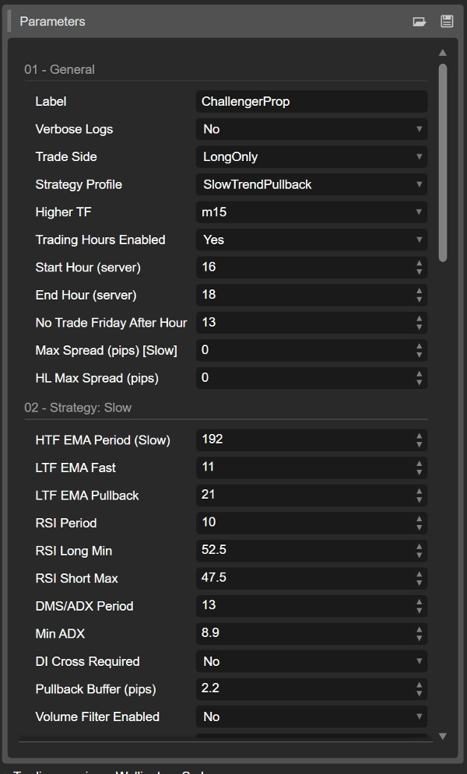Click the load parameters folder icon
The height and width of the screenshot is (774, 467).
[420, 22]
